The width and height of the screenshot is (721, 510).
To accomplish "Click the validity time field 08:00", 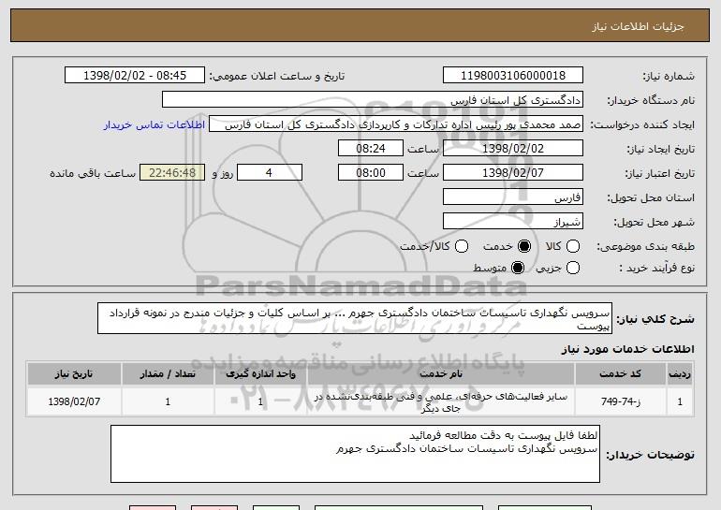I will click(x=371, y=173).
